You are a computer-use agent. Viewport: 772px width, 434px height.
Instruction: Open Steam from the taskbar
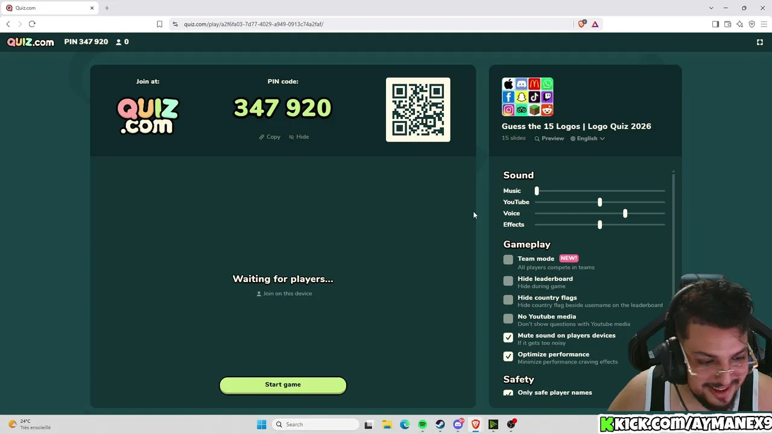point(440,424)
